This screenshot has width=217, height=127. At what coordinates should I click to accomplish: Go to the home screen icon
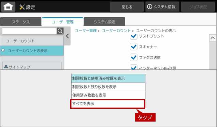[x=8, y=6]
